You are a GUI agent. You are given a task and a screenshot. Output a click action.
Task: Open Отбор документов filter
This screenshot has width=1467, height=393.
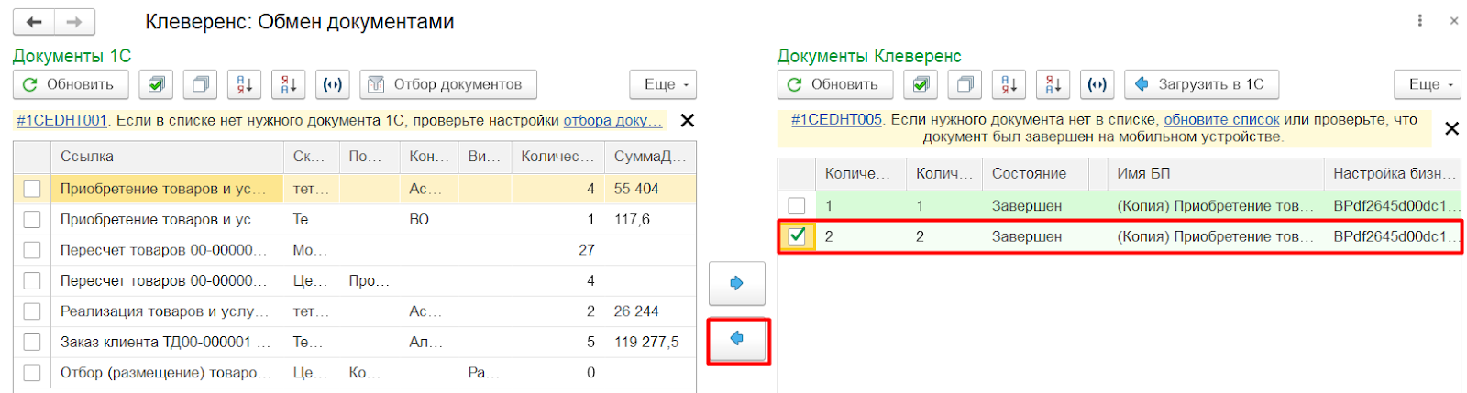(x=448, y=84)
